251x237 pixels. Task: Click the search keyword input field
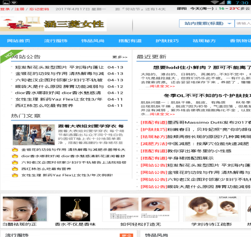[243, 23]
